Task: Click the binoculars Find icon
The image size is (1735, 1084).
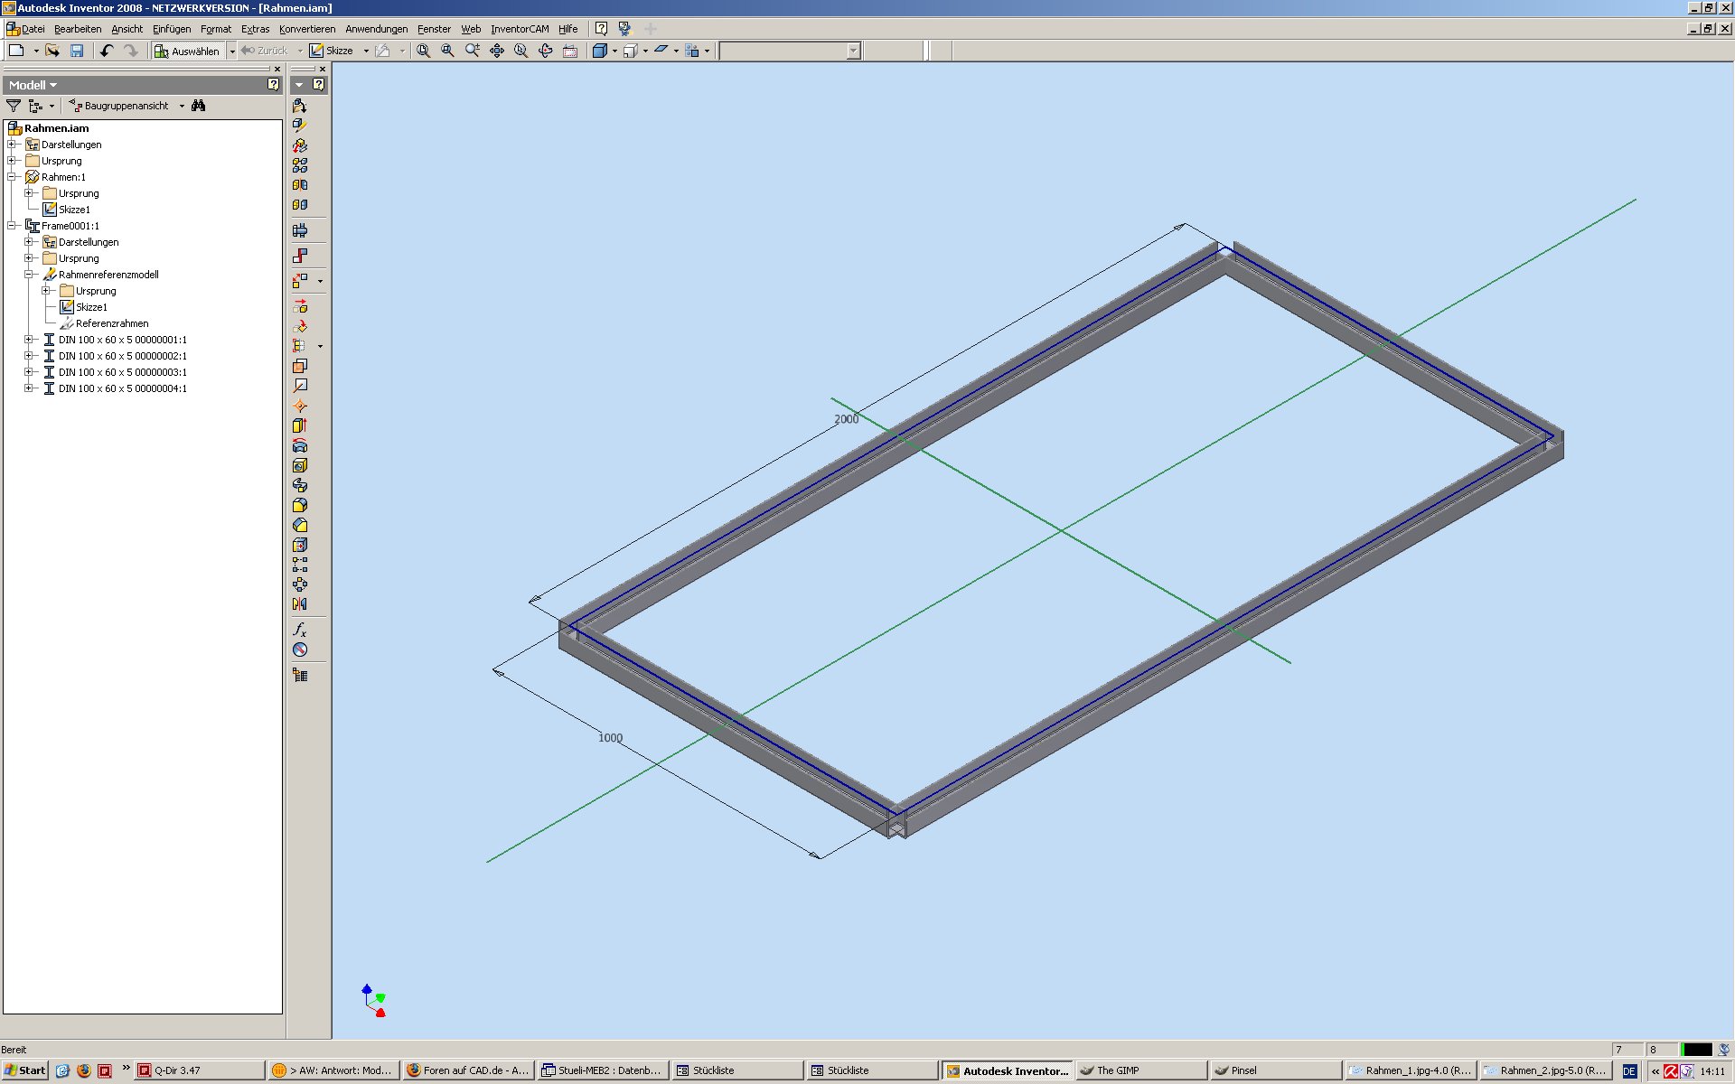Action: (199, 106)
